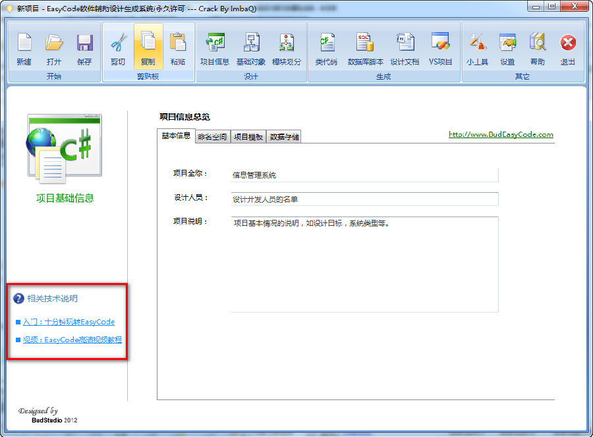Switch to the 基本信息 tab
593x437 pixels.
pos(176,136)
